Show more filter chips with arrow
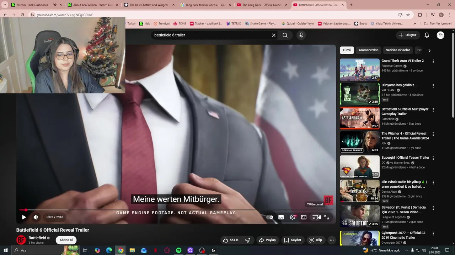Screen dimensions: 455x255 (x=429, y=51)
